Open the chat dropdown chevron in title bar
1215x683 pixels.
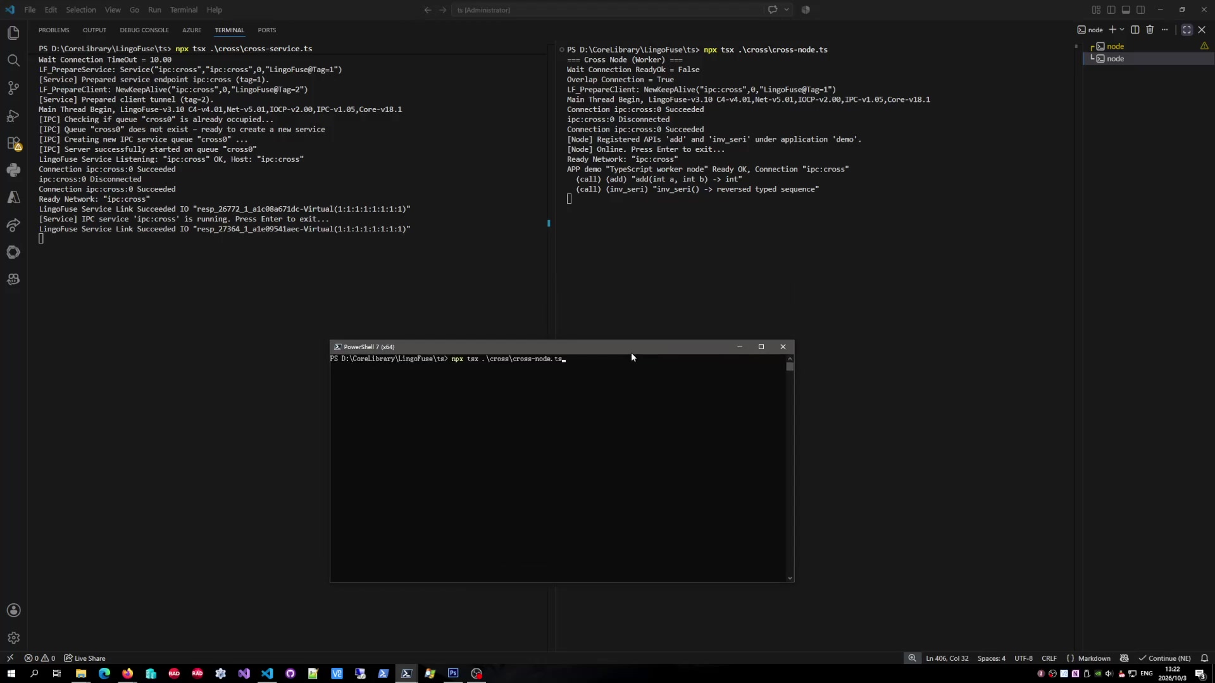point(787,9)
